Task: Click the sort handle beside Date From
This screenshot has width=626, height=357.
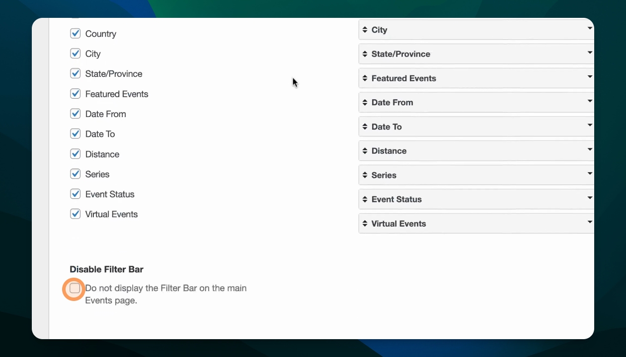Action: point(365,103)
